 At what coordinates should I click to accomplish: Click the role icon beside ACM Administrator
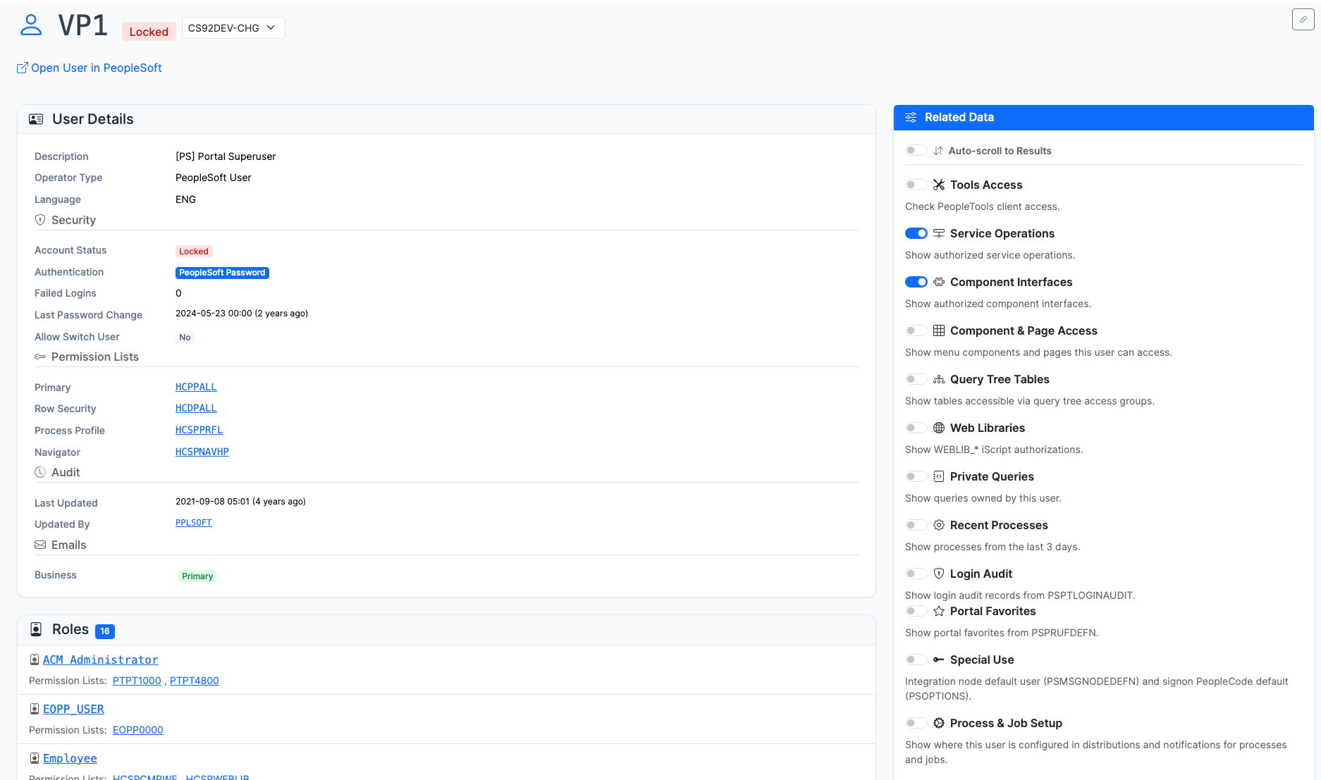[35, 660]
